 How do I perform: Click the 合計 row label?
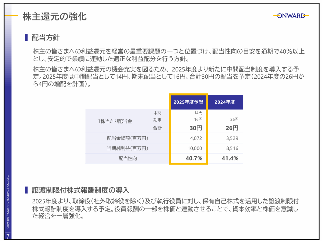[x=158, y=128]
